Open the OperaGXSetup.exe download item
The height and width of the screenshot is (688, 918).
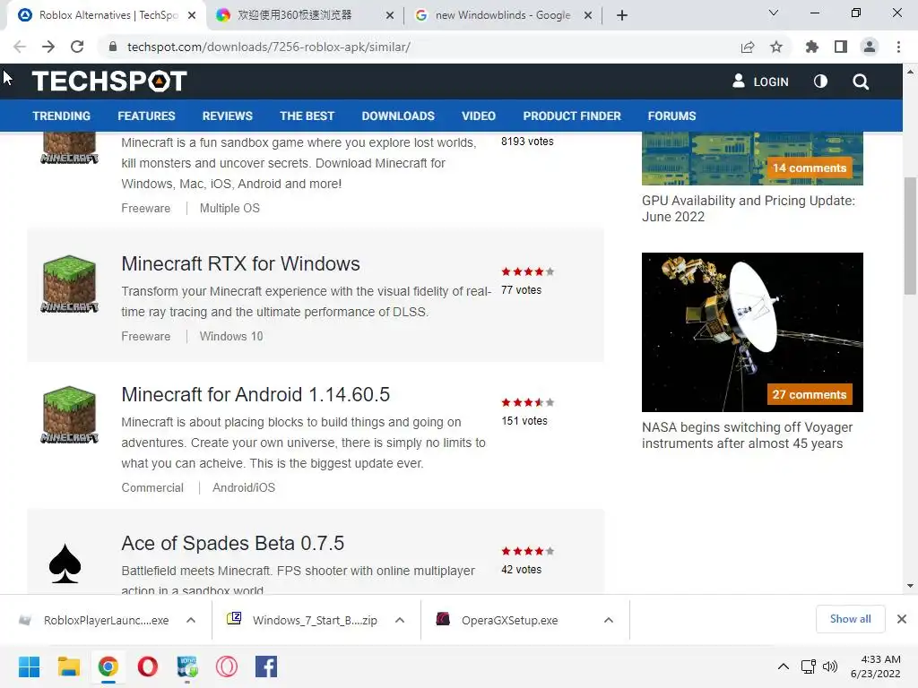pos(509,620)
